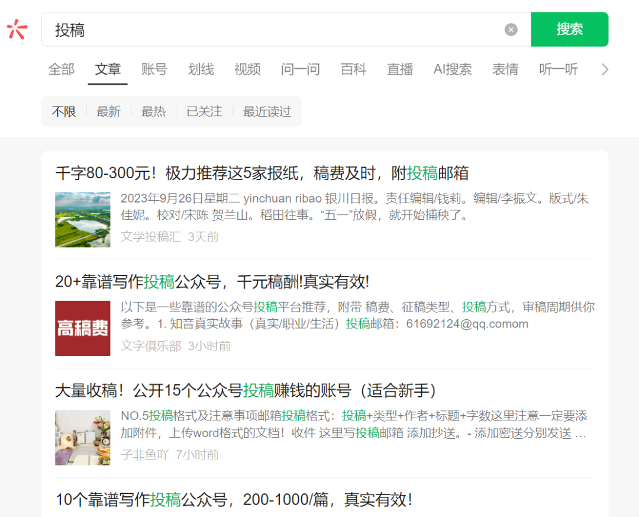Open the article about 5 recommended newspapers
The image size is (639, 517).
point(262,172)
